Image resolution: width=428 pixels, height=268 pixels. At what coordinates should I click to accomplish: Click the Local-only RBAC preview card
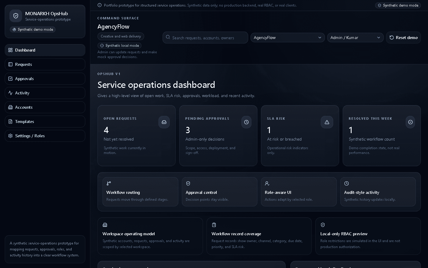(x=368, y=236)
